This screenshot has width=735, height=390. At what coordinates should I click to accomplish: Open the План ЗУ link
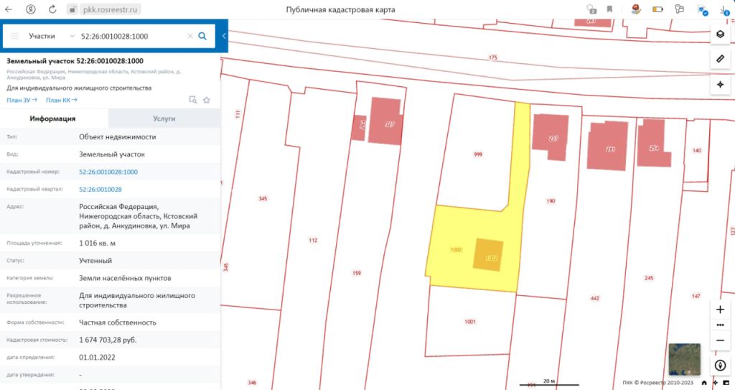(x=22, y=101)
